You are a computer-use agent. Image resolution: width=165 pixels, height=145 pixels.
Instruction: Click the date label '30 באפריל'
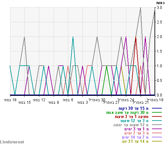click(97, 100)
